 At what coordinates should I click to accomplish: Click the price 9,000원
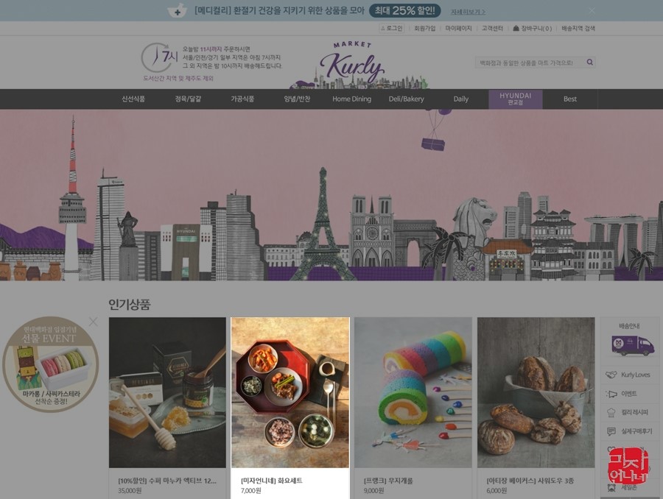(373, 491)
